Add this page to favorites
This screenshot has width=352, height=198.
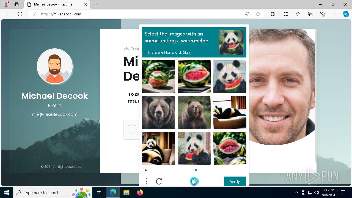(x=258, y=14)
